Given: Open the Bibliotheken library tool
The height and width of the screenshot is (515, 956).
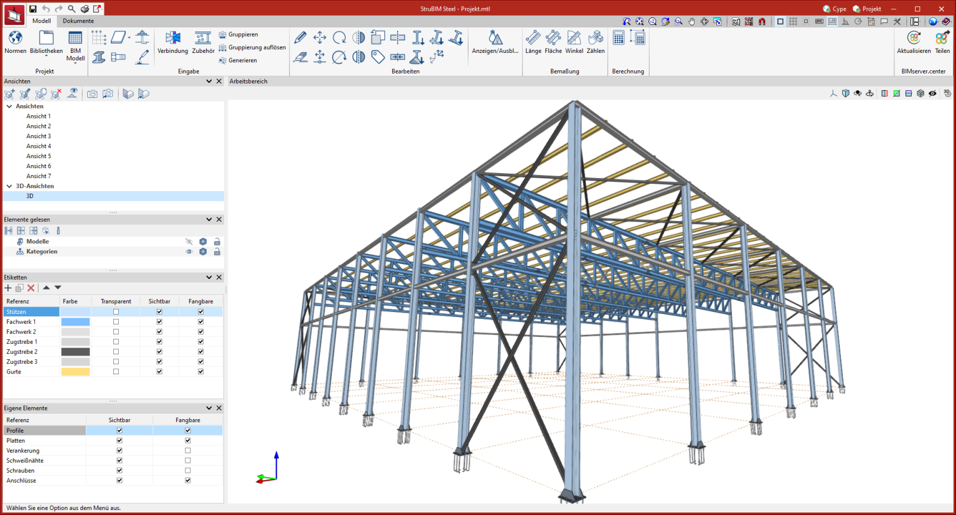Looking at the screenshot, I should pyautogui.click(x=46, y=39).
